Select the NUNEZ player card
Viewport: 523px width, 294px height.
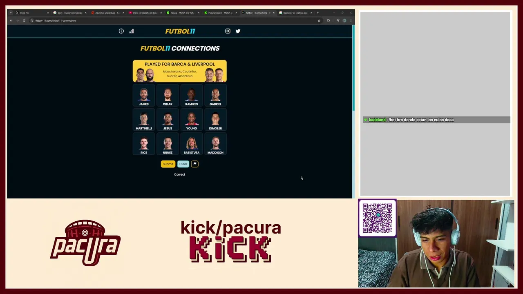pos(168,144)
